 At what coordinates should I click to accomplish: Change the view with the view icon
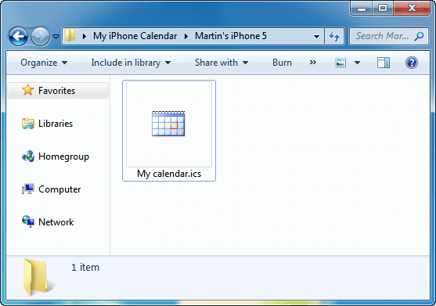[341, 63]
